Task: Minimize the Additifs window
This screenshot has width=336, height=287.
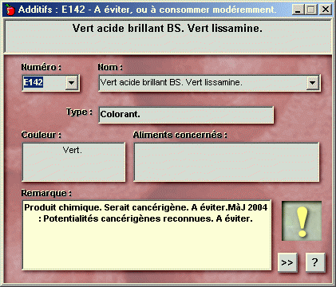Action: (298, 10)
